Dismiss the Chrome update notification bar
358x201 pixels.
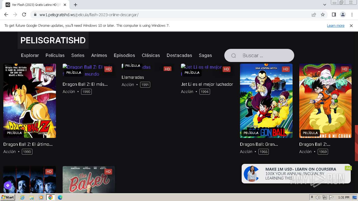(351, 25)
